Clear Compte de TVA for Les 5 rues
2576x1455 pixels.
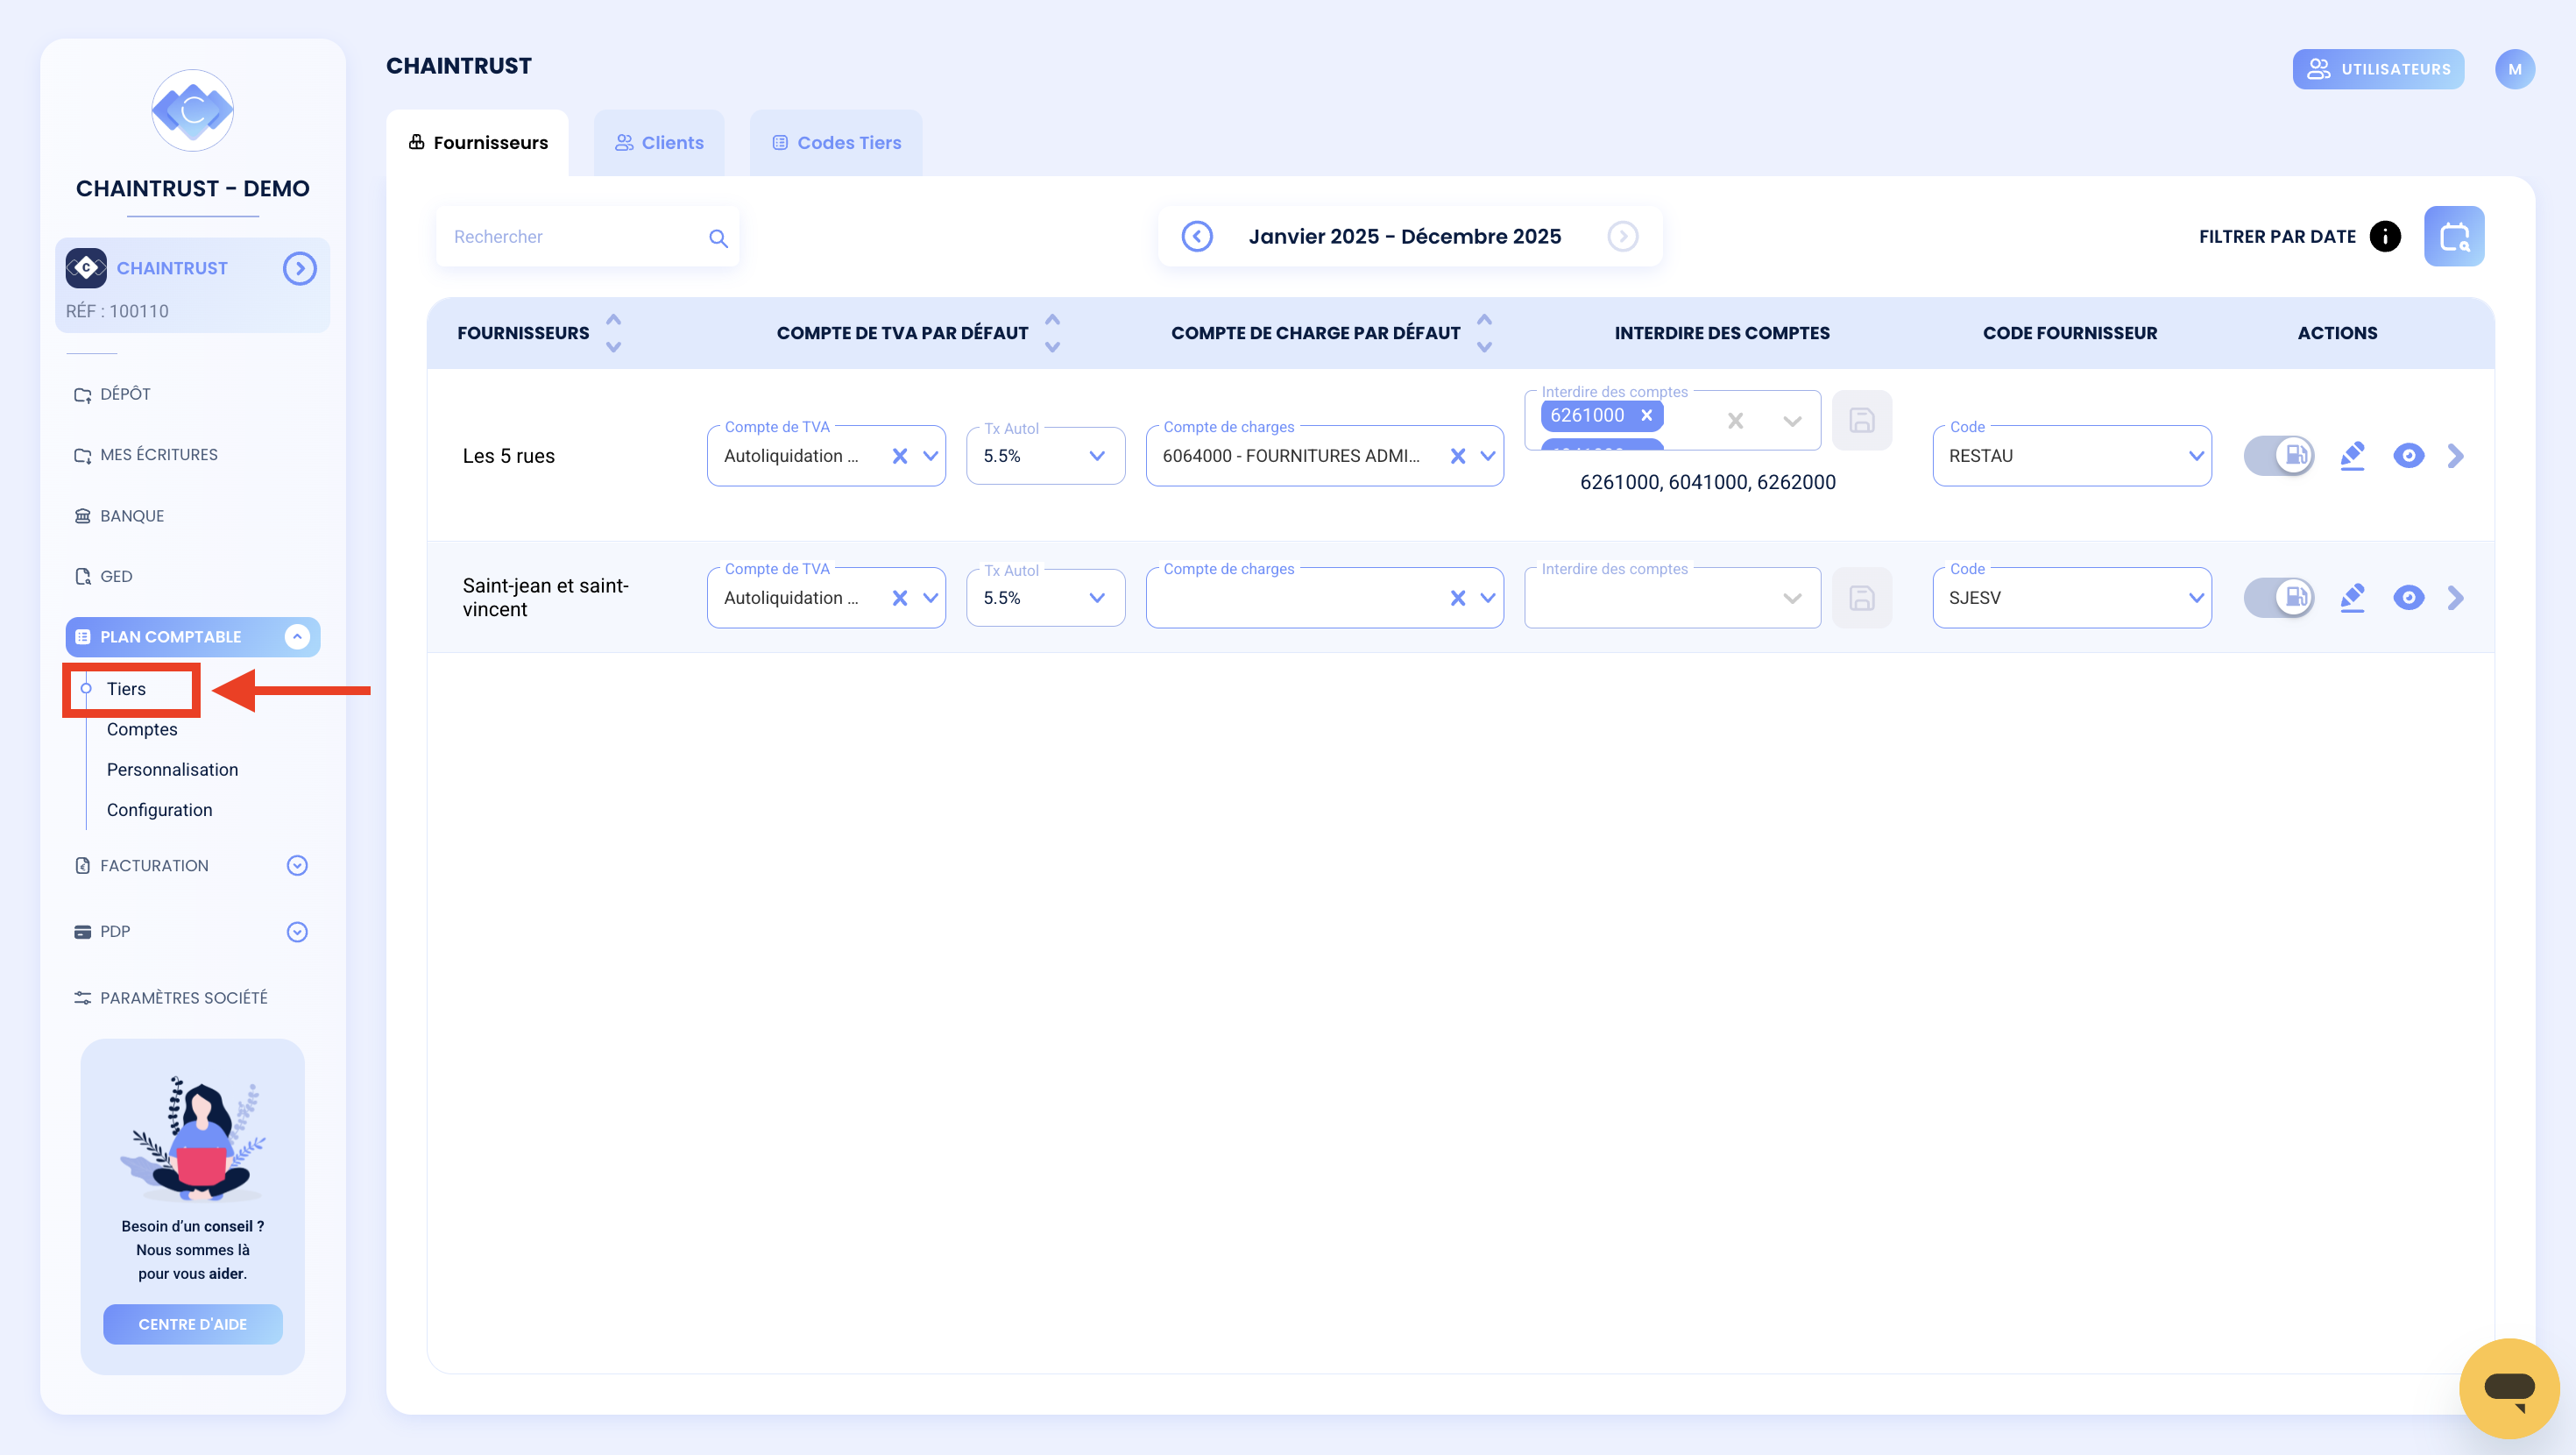(x=900, y=457)
